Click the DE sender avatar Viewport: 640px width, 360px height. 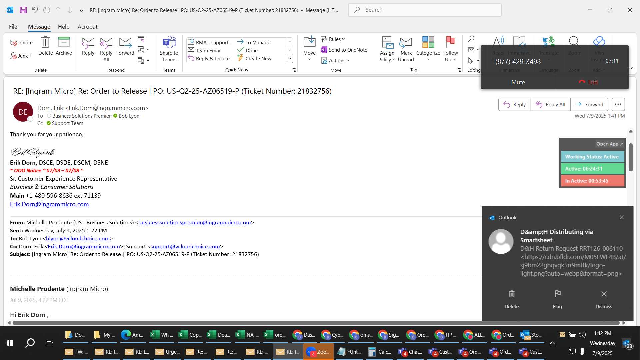(23, 112)
